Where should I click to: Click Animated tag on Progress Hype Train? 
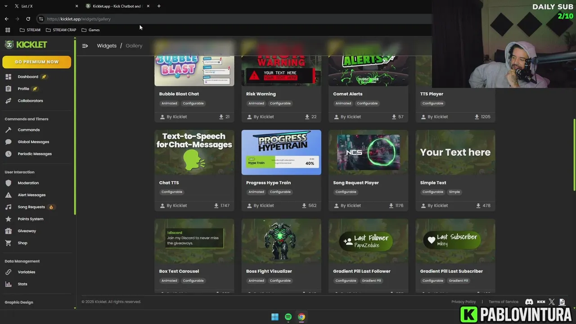point(256,192)
